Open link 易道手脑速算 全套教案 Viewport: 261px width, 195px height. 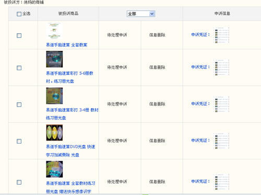tap(67, 45)
